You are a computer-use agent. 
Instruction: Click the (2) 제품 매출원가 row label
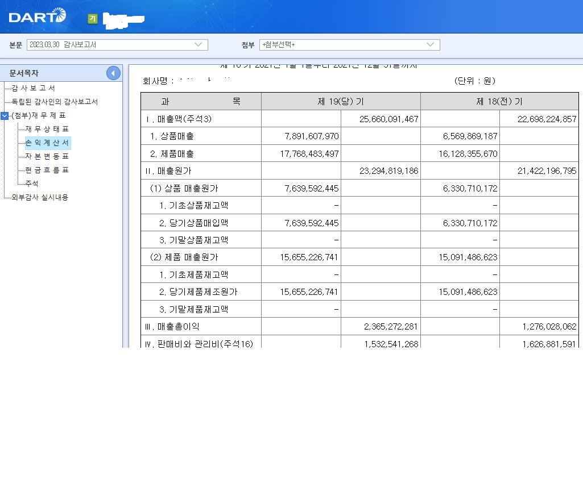(x=184, y=257)
